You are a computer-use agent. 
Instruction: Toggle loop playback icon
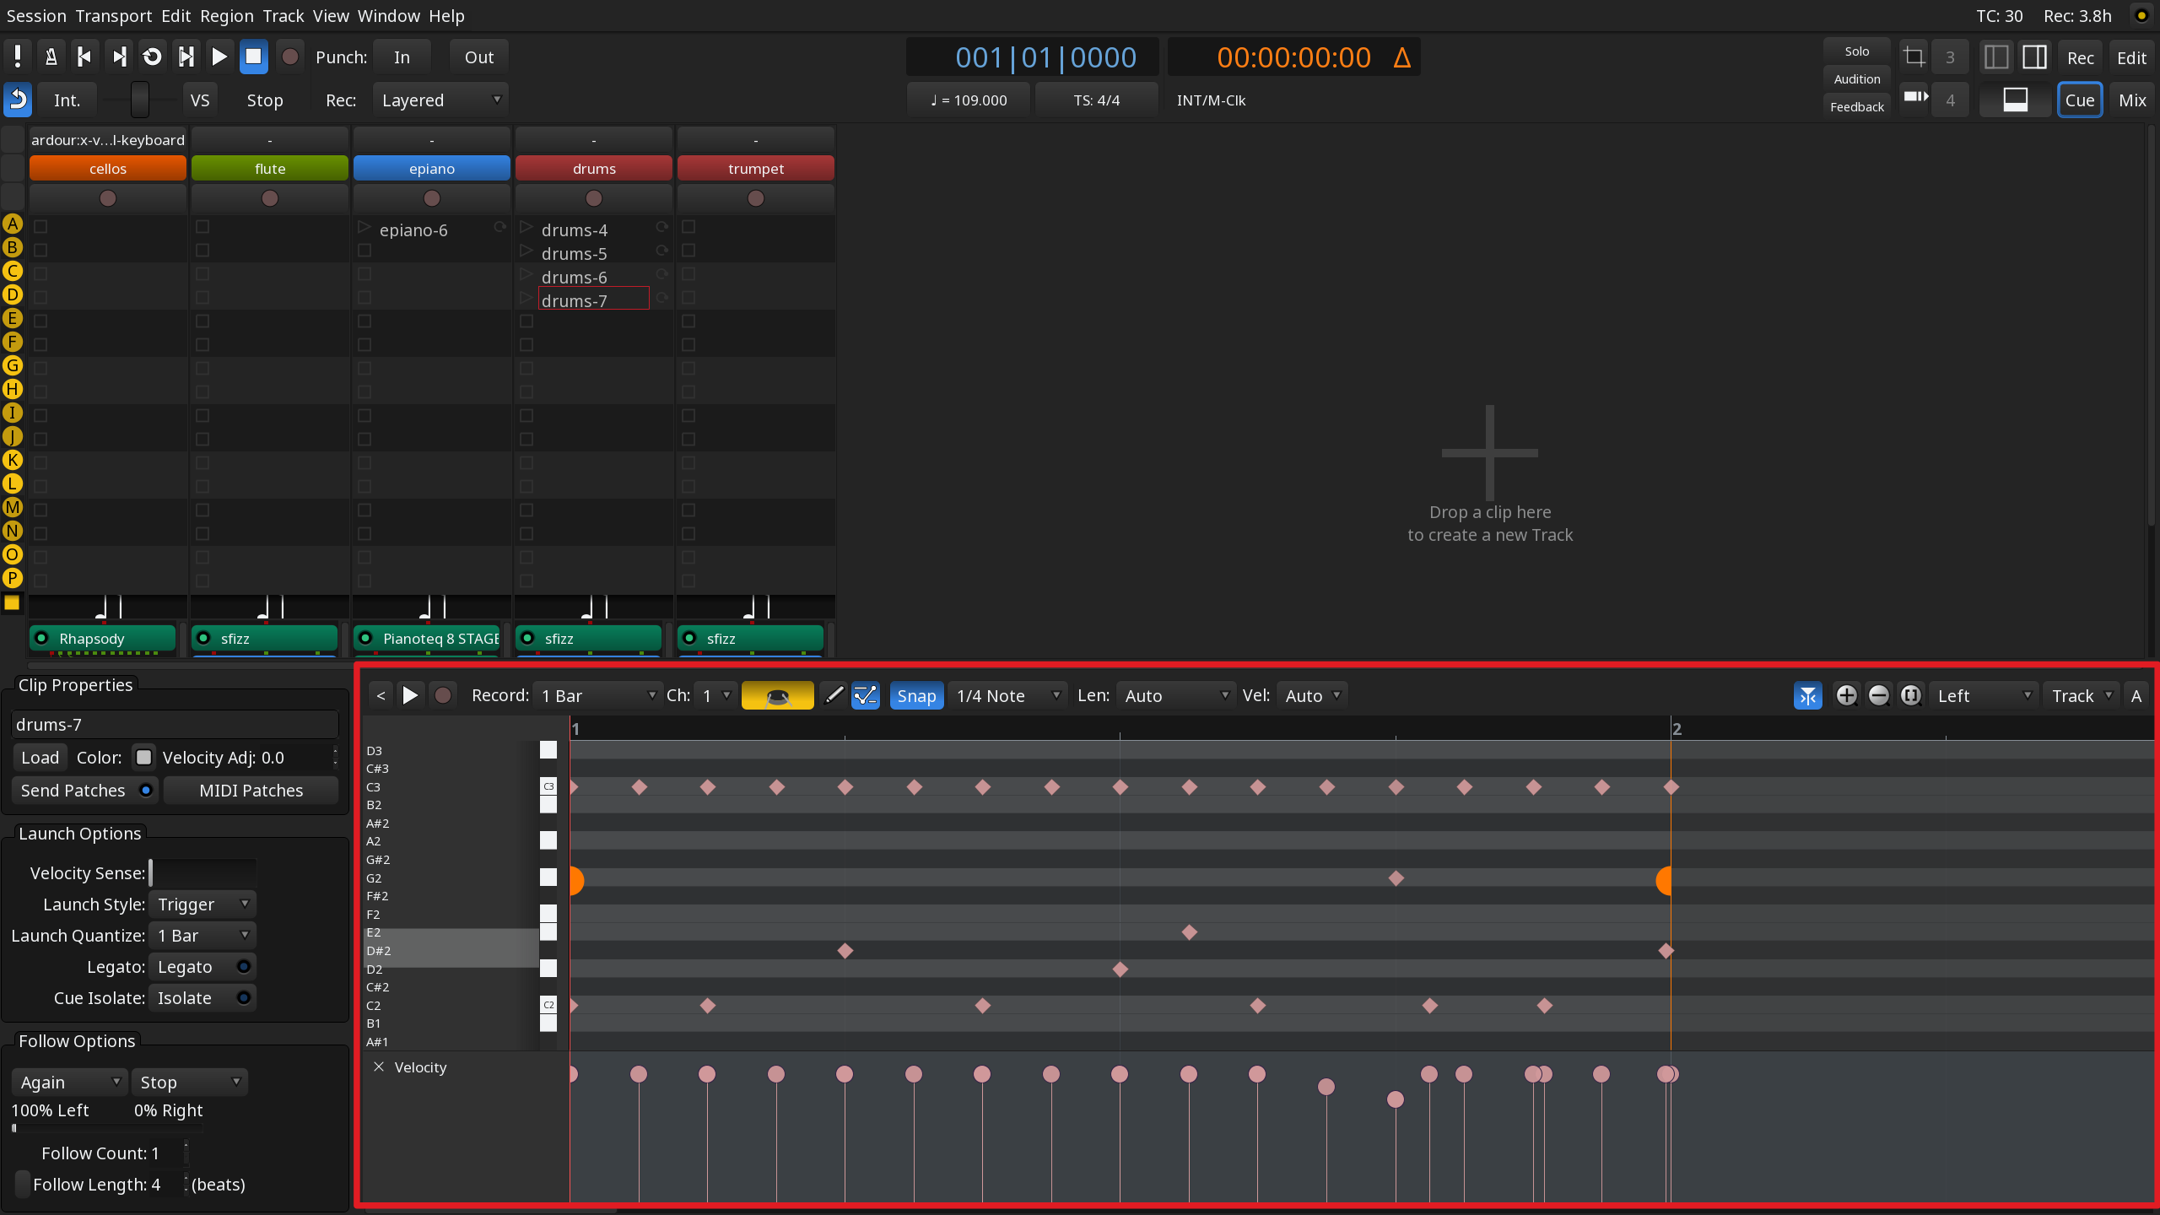(x=152, y=57)
